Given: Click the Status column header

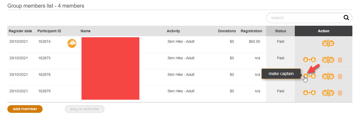Looking at the screenshot, I should point(280,31).
